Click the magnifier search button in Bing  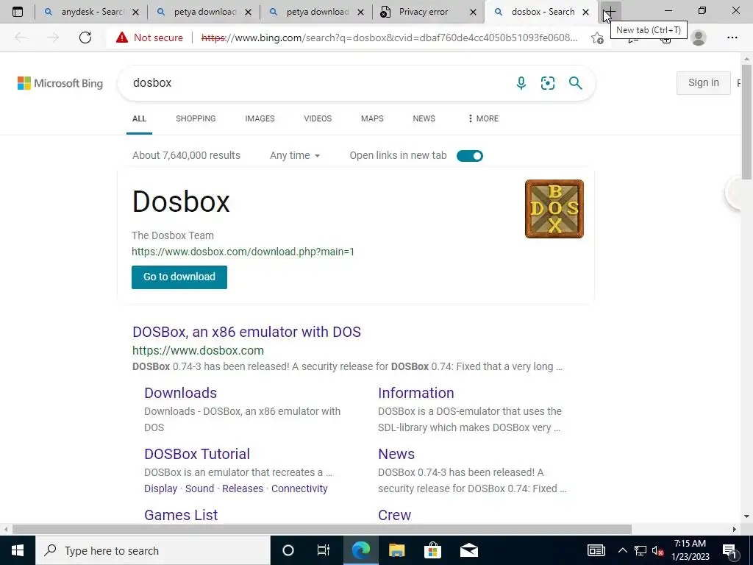pyautogui.click(x=575, y=83)
